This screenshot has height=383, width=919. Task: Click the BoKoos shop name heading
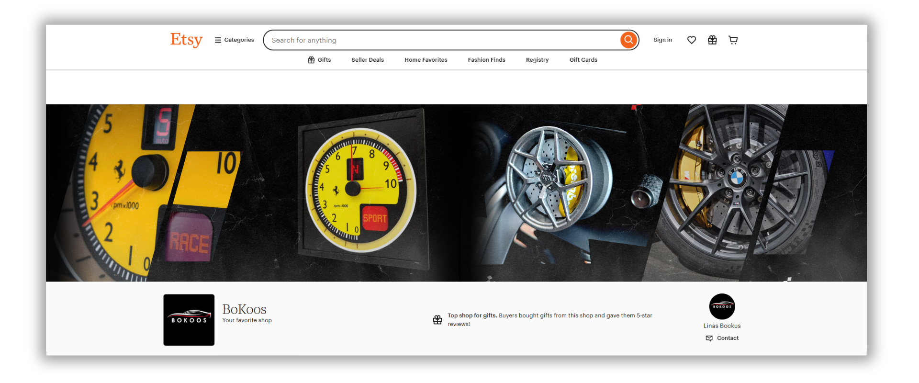tap(244, 309)
